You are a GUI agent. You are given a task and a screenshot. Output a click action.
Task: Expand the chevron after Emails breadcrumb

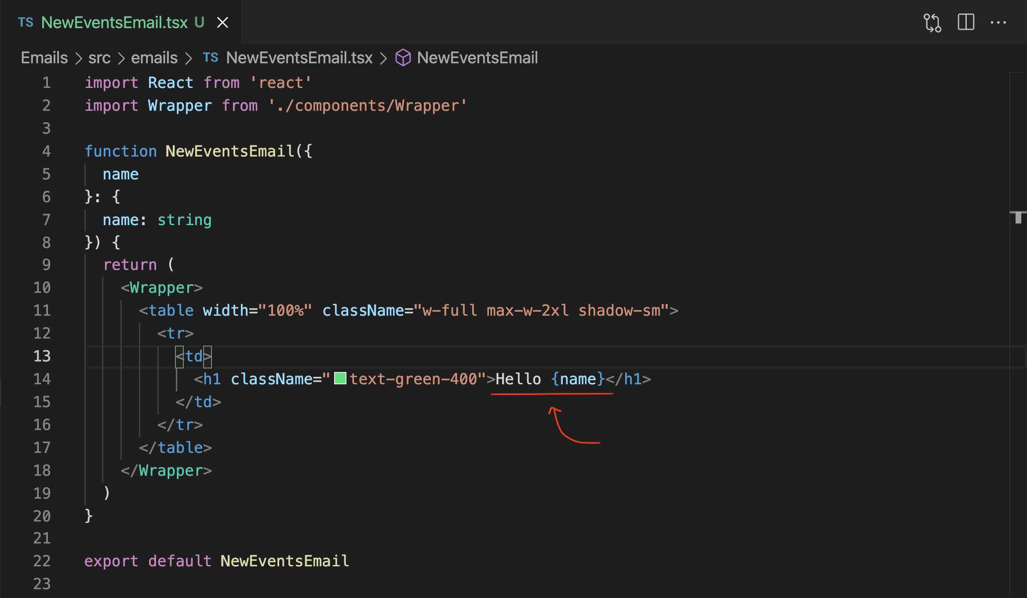click(x=78, y=58)
